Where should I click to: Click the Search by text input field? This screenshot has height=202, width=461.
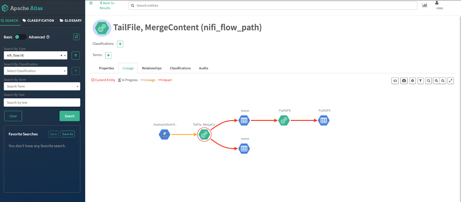click(x=41, y=103)
